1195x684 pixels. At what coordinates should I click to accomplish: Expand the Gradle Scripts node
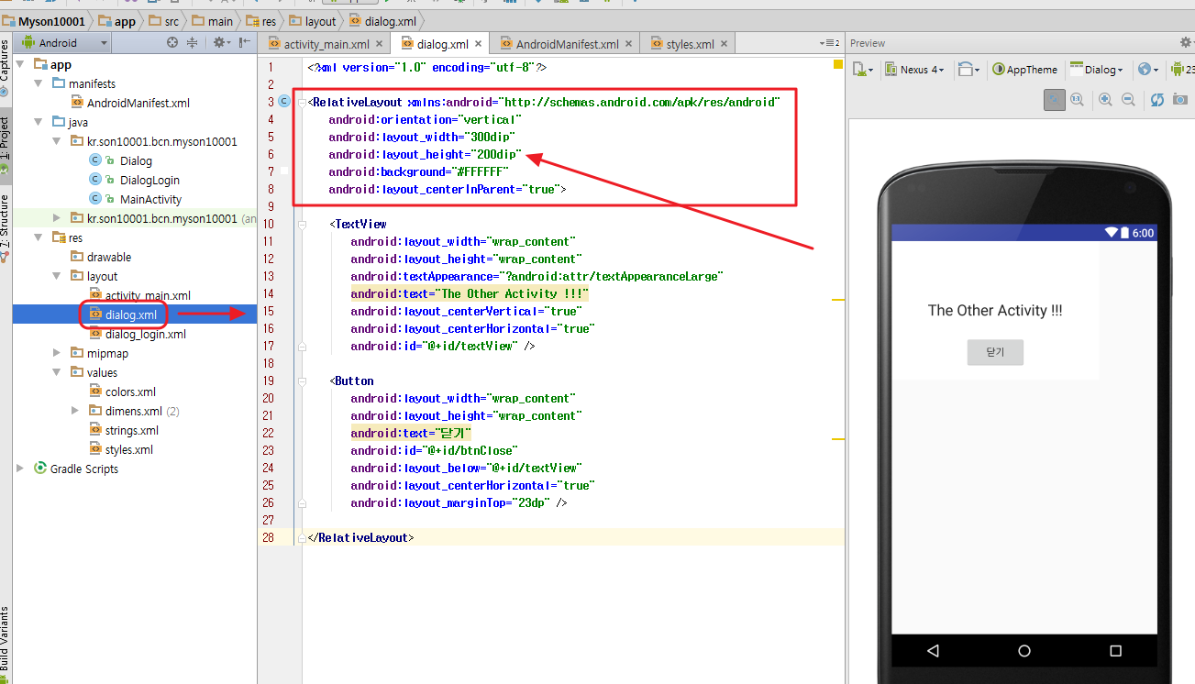pos(21,469)
